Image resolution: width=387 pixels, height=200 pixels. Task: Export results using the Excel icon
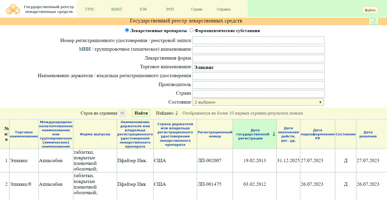374,22
